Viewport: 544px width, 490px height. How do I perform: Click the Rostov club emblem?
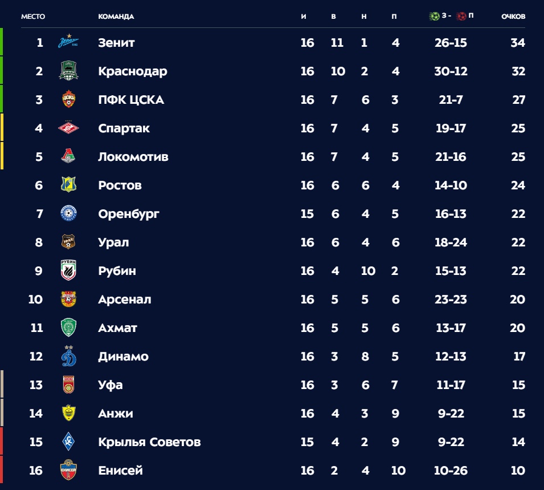tap(69, 185)
